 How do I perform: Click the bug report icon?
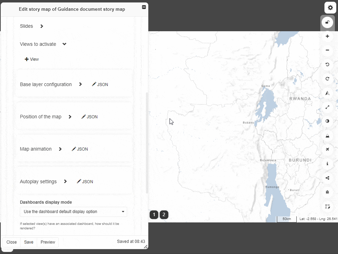coord(327,192)
